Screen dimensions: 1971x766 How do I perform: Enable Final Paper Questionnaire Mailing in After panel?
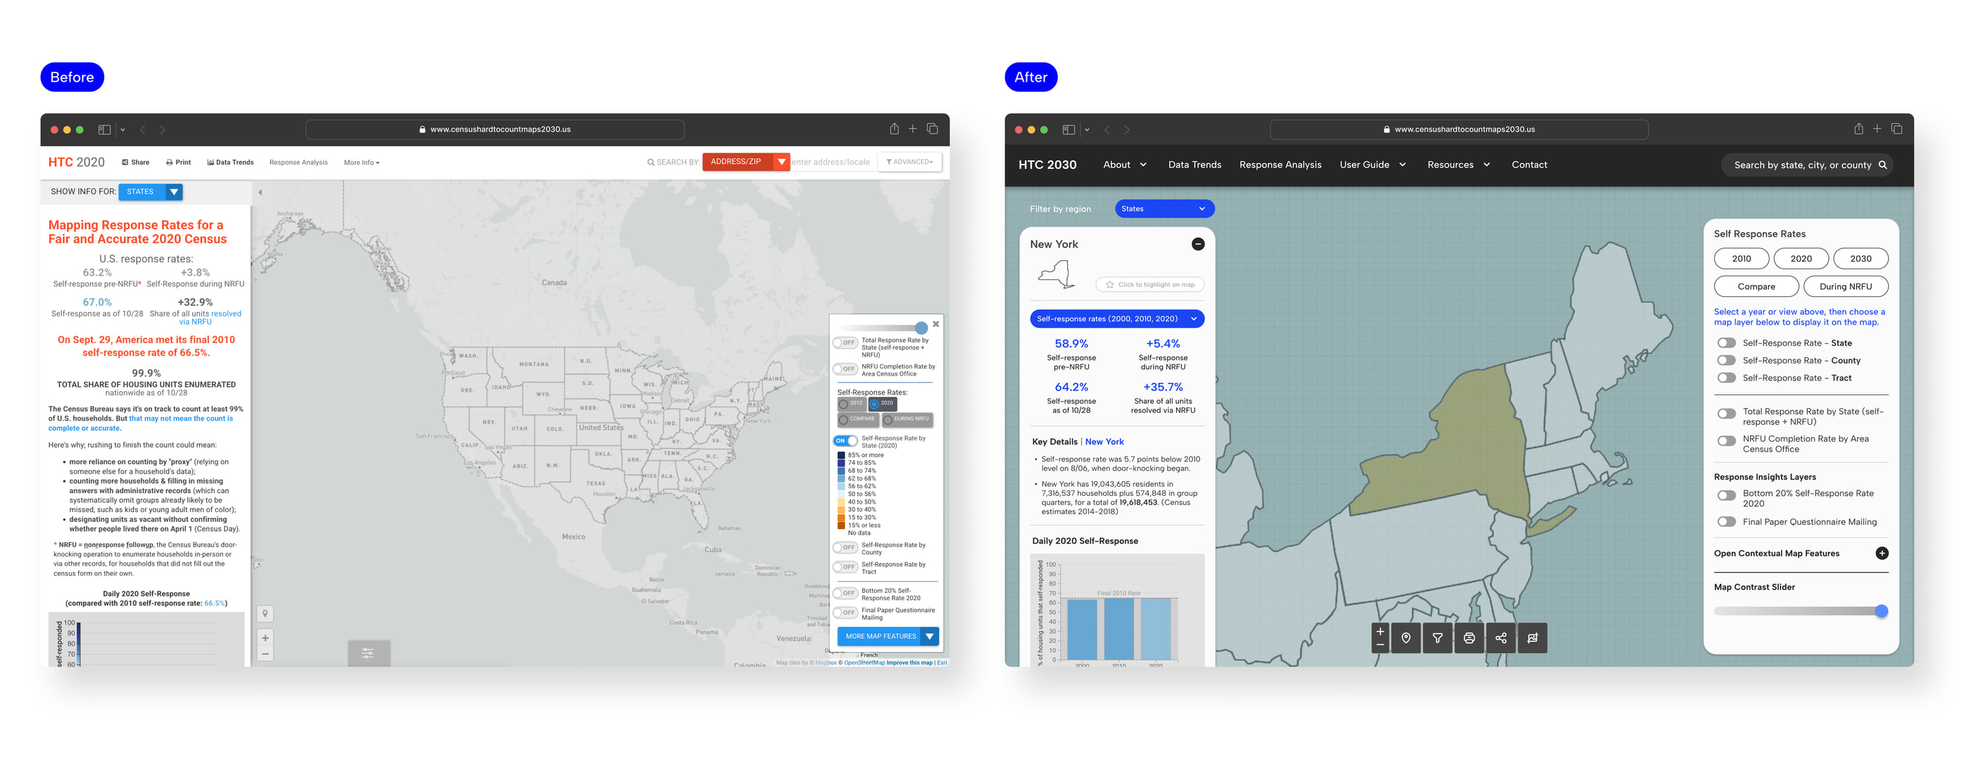point(1726,521)
